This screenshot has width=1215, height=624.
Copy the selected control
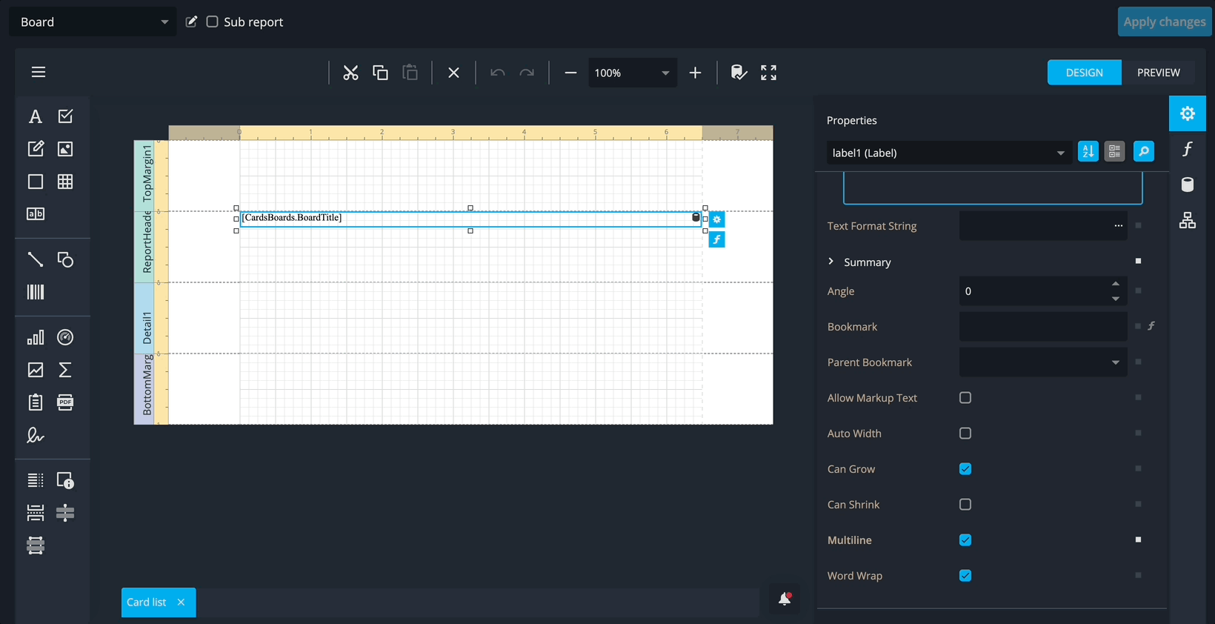click(x=380, y=73)
